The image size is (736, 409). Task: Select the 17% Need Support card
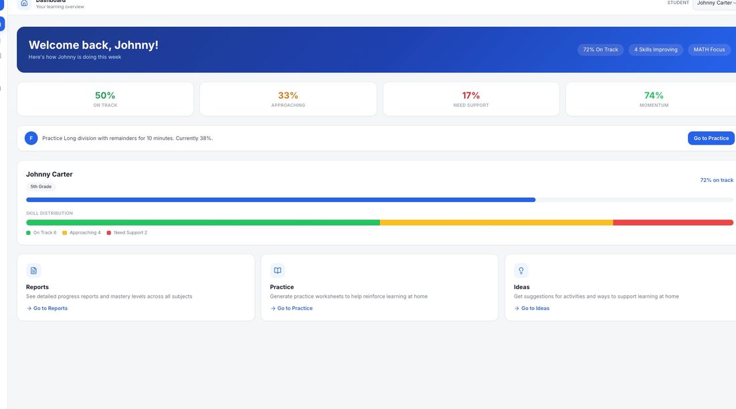471,99
